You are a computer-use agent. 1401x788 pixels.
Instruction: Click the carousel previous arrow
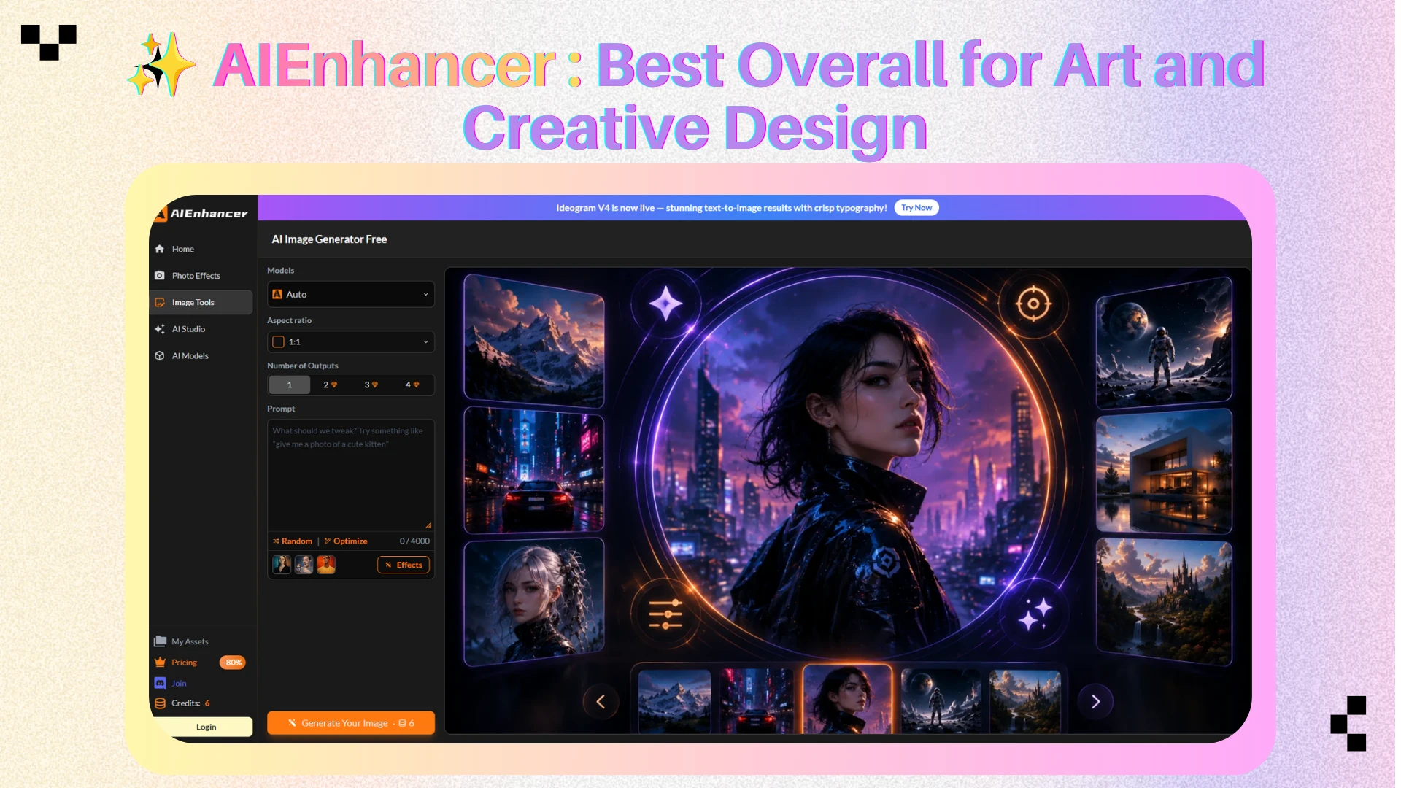click(x=601, y=702)
